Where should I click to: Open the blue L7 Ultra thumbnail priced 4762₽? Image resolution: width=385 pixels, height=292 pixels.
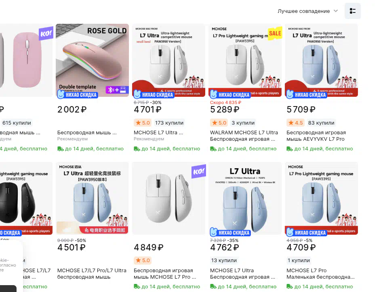coord(245,198)
